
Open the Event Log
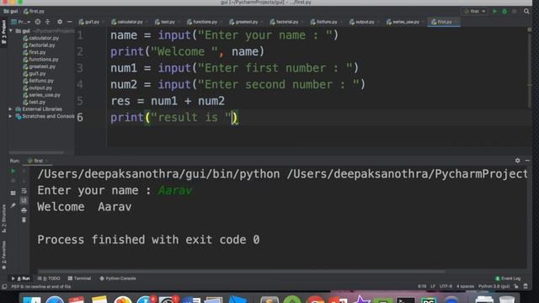click(x=508, y=279)
